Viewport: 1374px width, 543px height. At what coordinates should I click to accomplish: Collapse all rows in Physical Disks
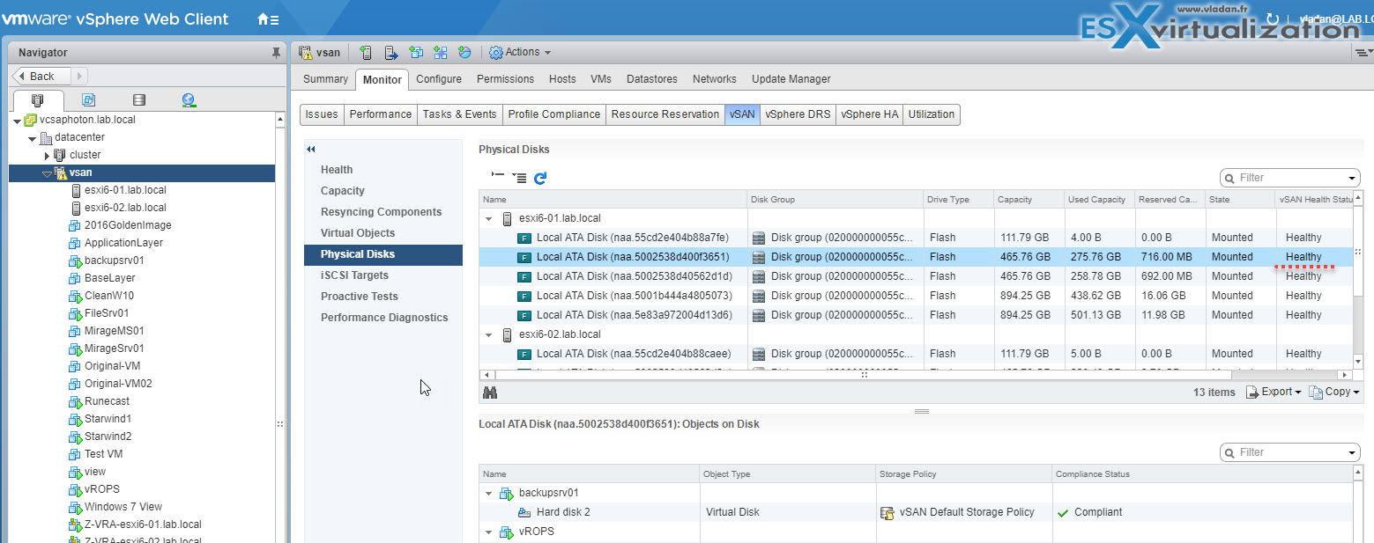point(498,177)
